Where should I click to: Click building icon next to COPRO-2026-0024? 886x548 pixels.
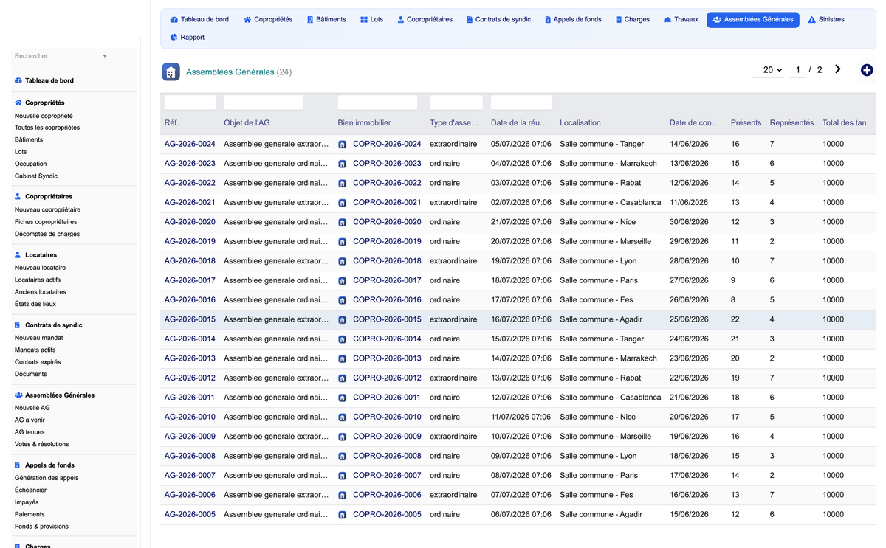pyautogui.click(x=343, y=145)
